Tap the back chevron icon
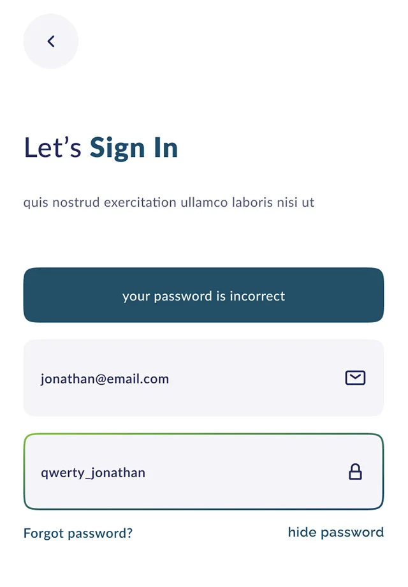This screenshot has height=587, width=408. point(51,41)
